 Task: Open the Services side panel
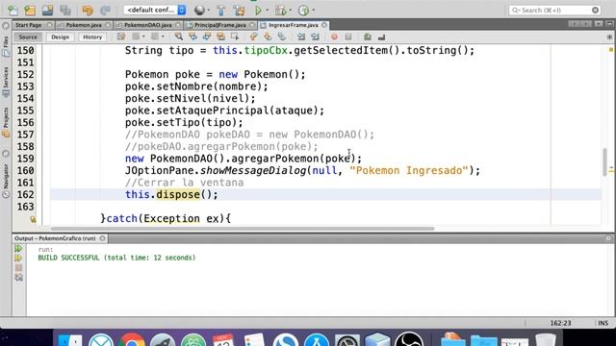(6, 83)
